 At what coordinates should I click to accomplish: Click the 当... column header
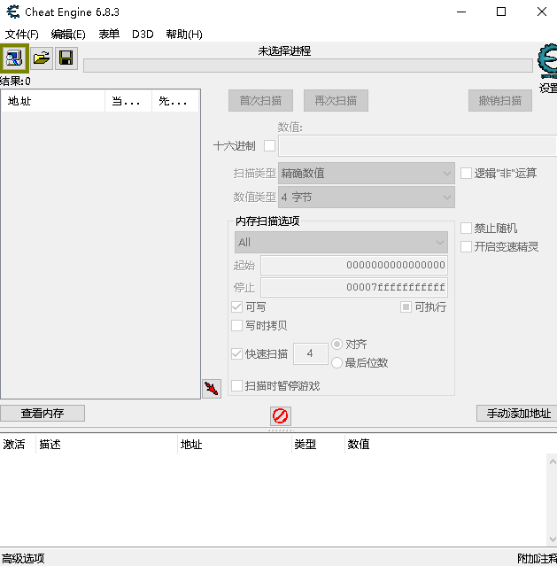pyautogui.click(x=128, y=101)
